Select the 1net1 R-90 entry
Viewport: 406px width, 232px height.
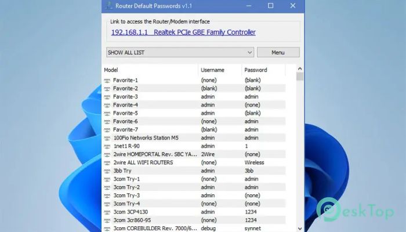coord(126,146)
